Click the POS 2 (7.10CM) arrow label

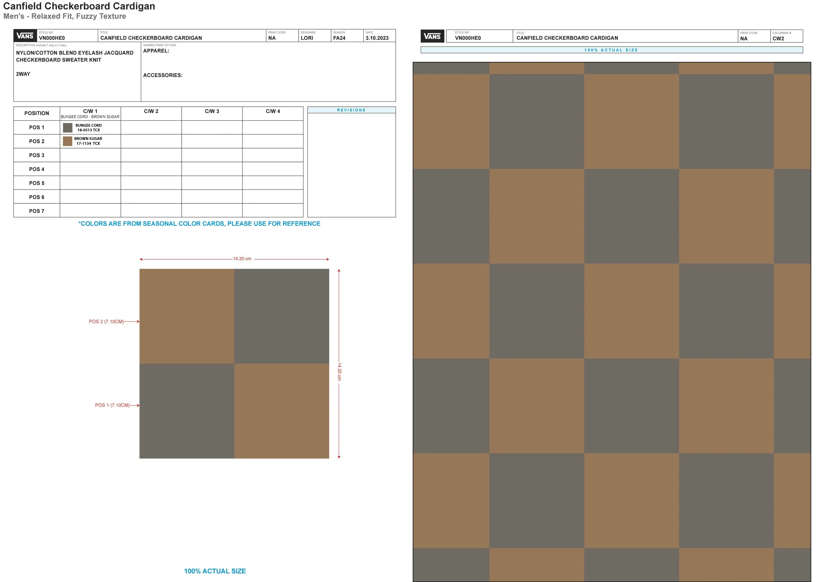tap(106, 322)
